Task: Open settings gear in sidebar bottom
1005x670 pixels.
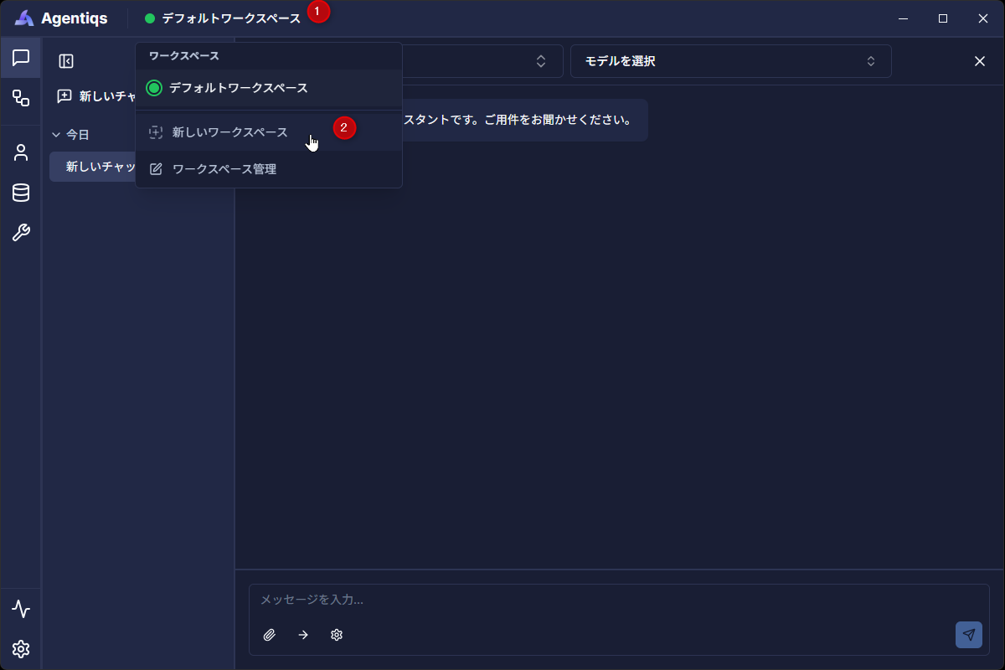Action: point(21,649)
